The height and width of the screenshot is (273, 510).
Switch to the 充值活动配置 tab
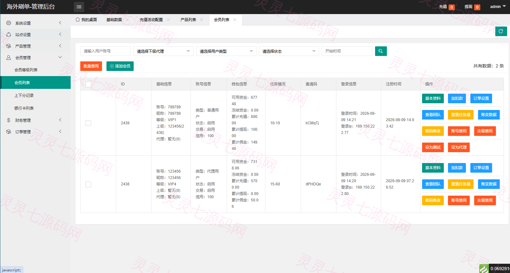click(151, 20)
